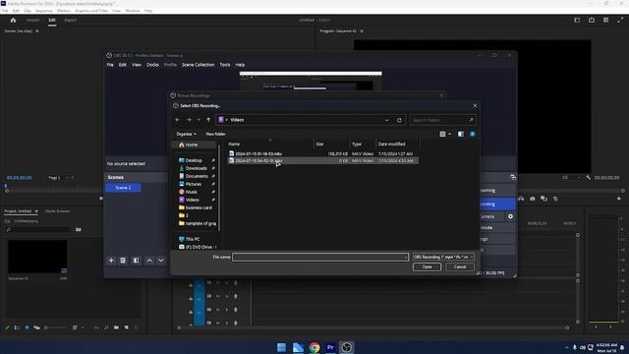
Task: Click New Bin folder icon in Project panel
Action: point(116,327)
